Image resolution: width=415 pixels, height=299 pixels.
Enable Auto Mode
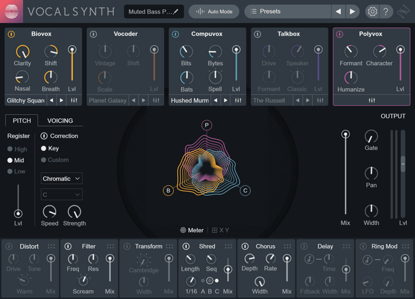tap(214, 12)
